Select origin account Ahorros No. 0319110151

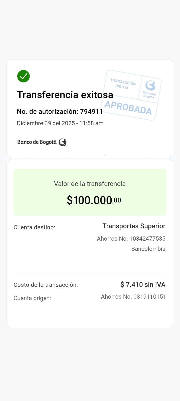coord(133,297)
